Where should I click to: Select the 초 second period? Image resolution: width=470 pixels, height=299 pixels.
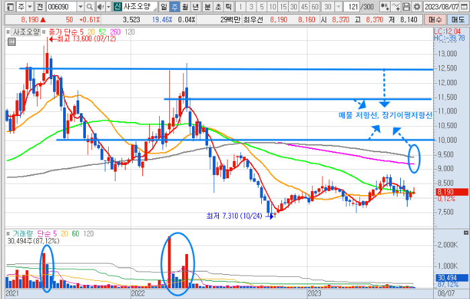[218, 7]
